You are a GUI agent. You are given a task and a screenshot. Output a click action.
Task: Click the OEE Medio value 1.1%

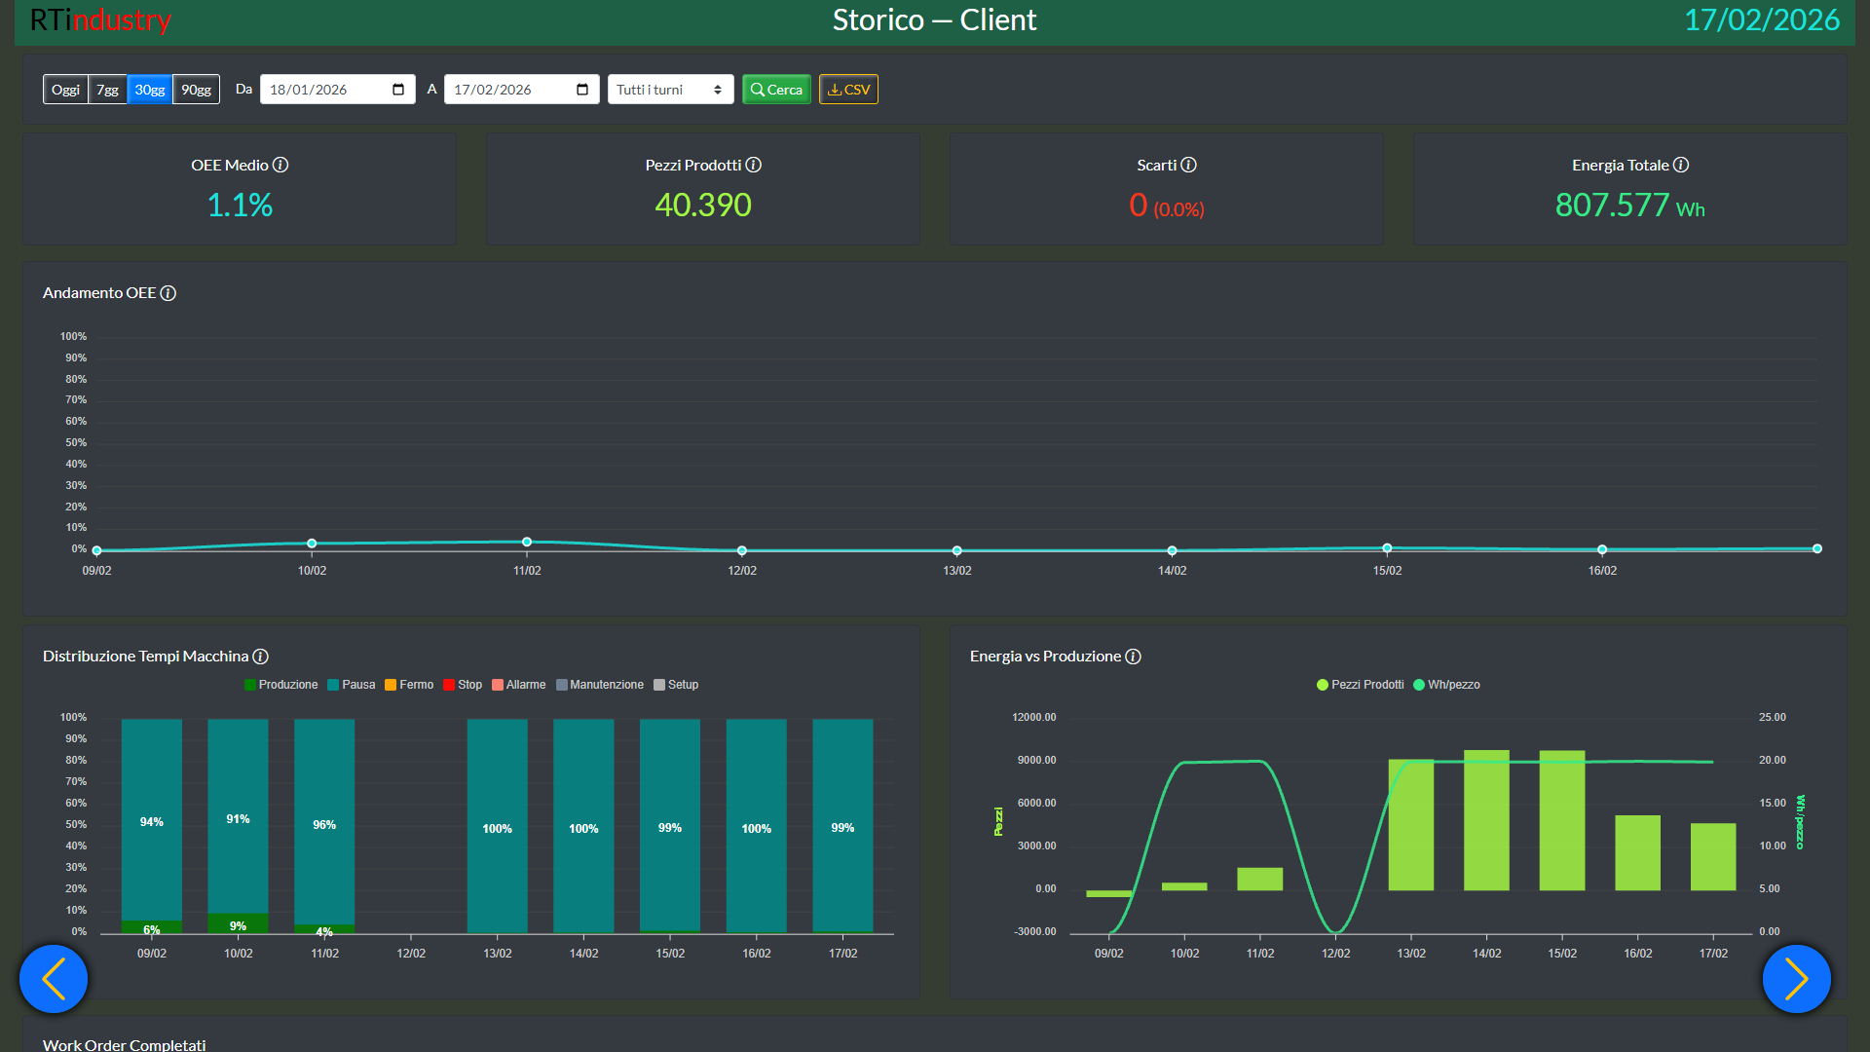(x=240, y=206)
